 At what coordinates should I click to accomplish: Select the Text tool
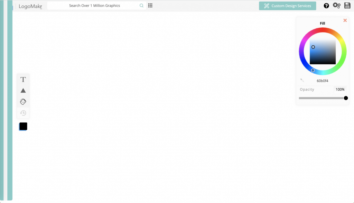pyautogui.click(x=23, y=80)
